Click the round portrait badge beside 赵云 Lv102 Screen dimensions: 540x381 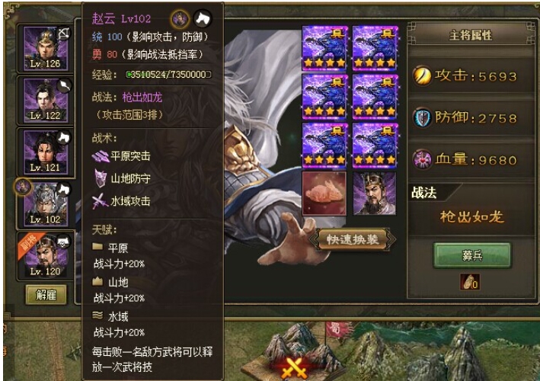[180, 18]
